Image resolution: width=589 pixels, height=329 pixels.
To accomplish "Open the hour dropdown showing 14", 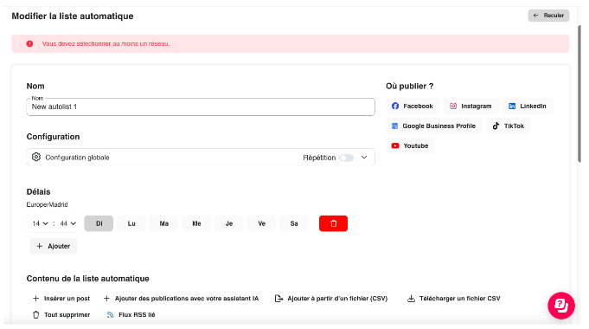I will 40,223.
